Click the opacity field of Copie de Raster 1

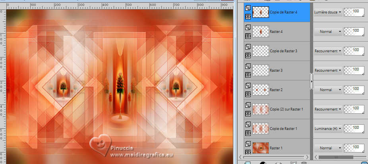pyautogui.click(x=354, y=129)
